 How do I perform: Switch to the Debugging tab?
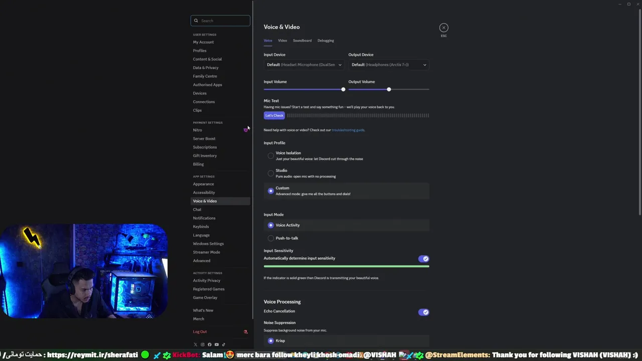[x=326, y=41]
